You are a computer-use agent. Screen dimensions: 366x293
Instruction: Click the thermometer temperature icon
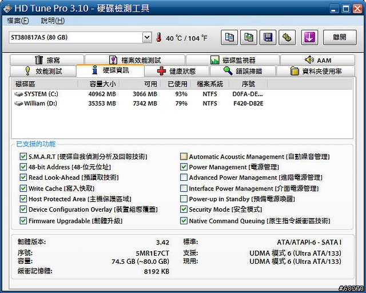(x=159, y=37)
